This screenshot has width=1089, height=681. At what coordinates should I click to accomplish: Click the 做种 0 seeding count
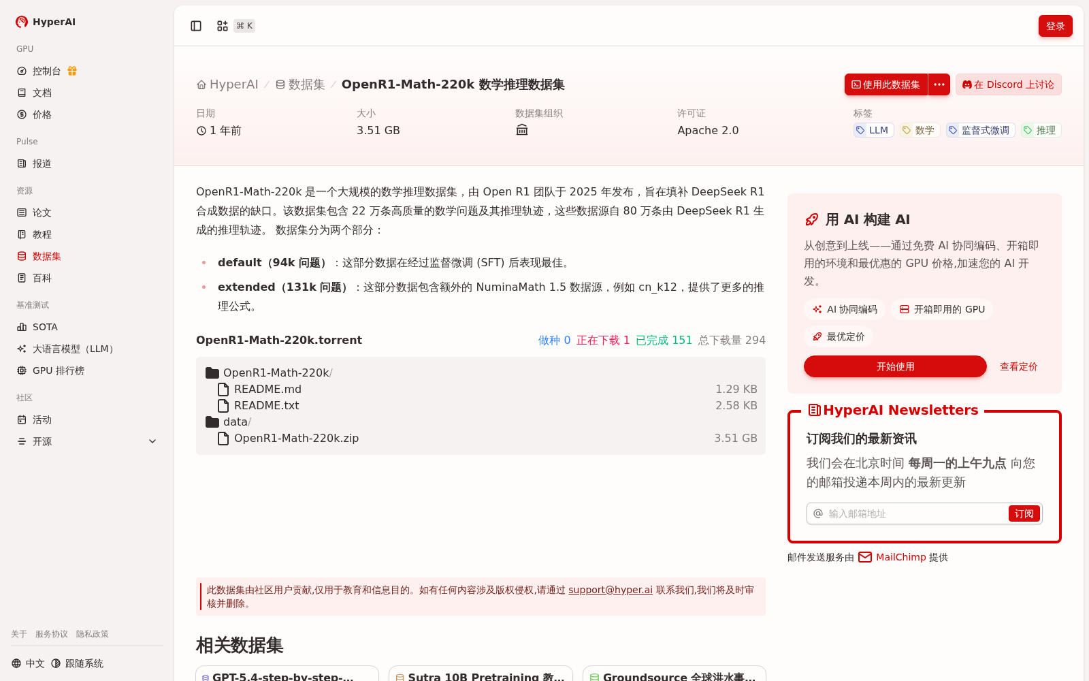(554, 340)
